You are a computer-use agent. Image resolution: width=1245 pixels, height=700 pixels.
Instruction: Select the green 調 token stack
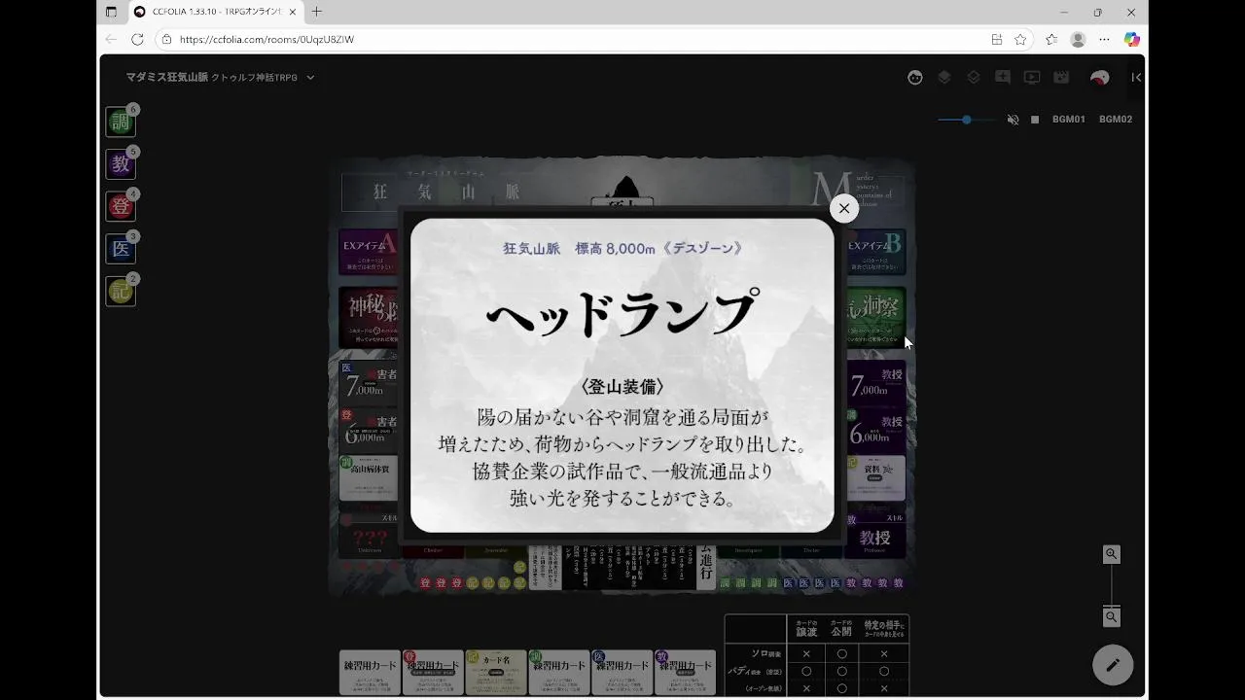pyautogui.click(x=121, y=122)
